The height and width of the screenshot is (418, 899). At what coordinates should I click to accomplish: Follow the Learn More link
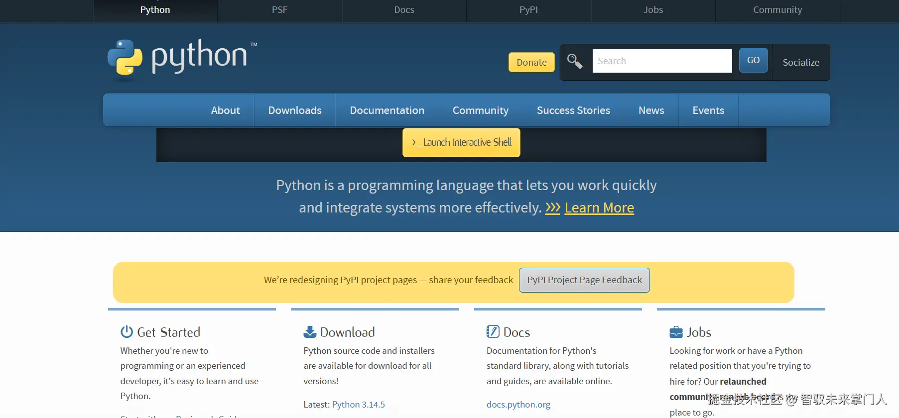click(599, 208)
